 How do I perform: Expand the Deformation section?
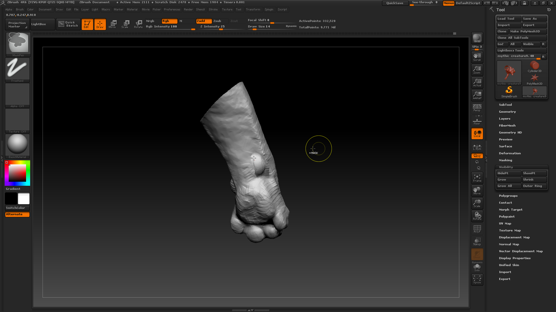point(510,153)
